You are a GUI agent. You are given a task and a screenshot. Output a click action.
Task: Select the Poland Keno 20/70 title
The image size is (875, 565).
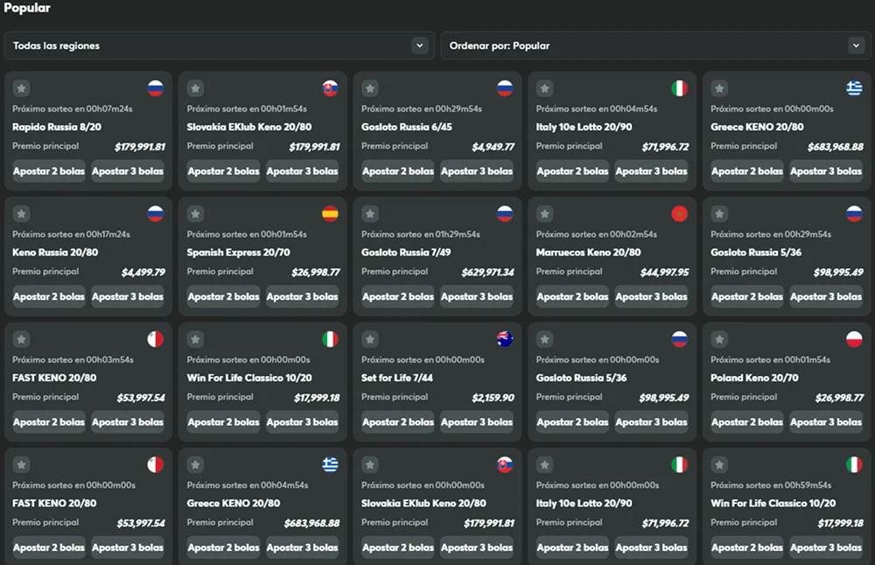(x=754, y=378)
